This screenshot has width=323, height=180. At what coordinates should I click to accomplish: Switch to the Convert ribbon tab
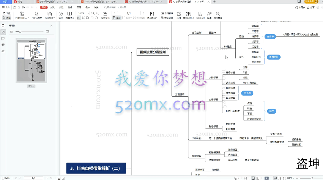coord(96,8)
